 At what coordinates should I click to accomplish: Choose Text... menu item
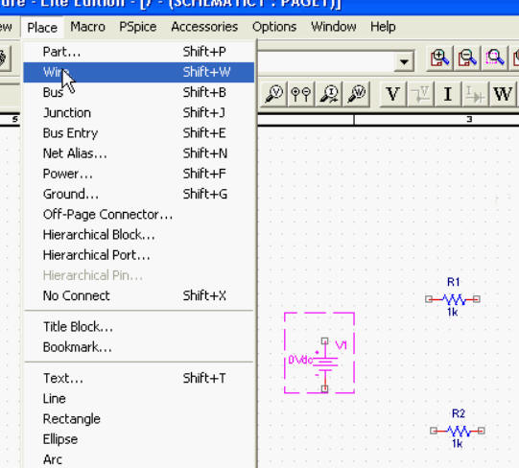[139, 378]
